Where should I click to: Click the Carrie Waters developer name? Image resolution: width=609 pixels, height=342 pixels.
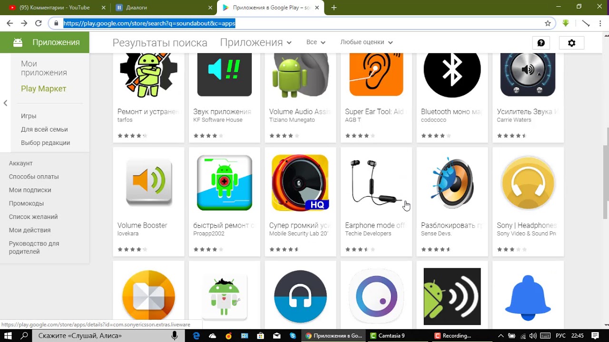514,120
